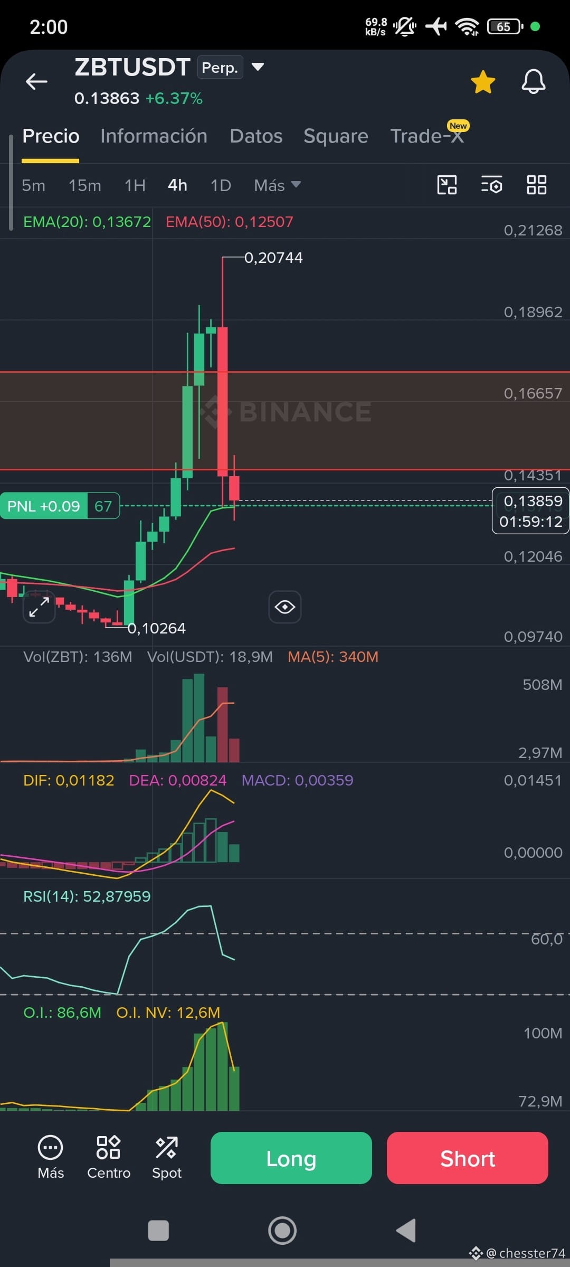Image resolution: width=570 pixels, height=1267 pixels.
Task: Open the Centro shortcut
Action: click(109, 1158)
